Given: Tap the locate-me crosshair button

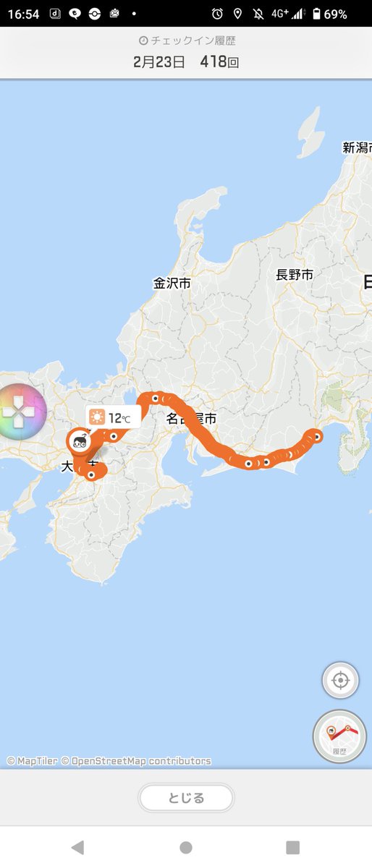Looking at the screenshot, I should coord(340,681).
